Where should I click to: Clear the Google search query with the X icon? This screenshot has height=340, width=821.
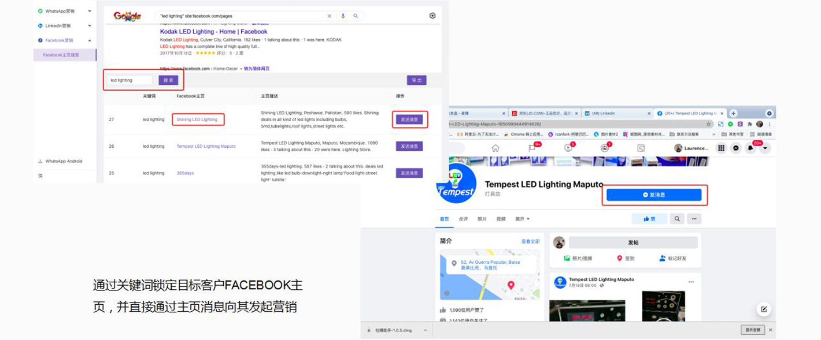tap(330, 16)
